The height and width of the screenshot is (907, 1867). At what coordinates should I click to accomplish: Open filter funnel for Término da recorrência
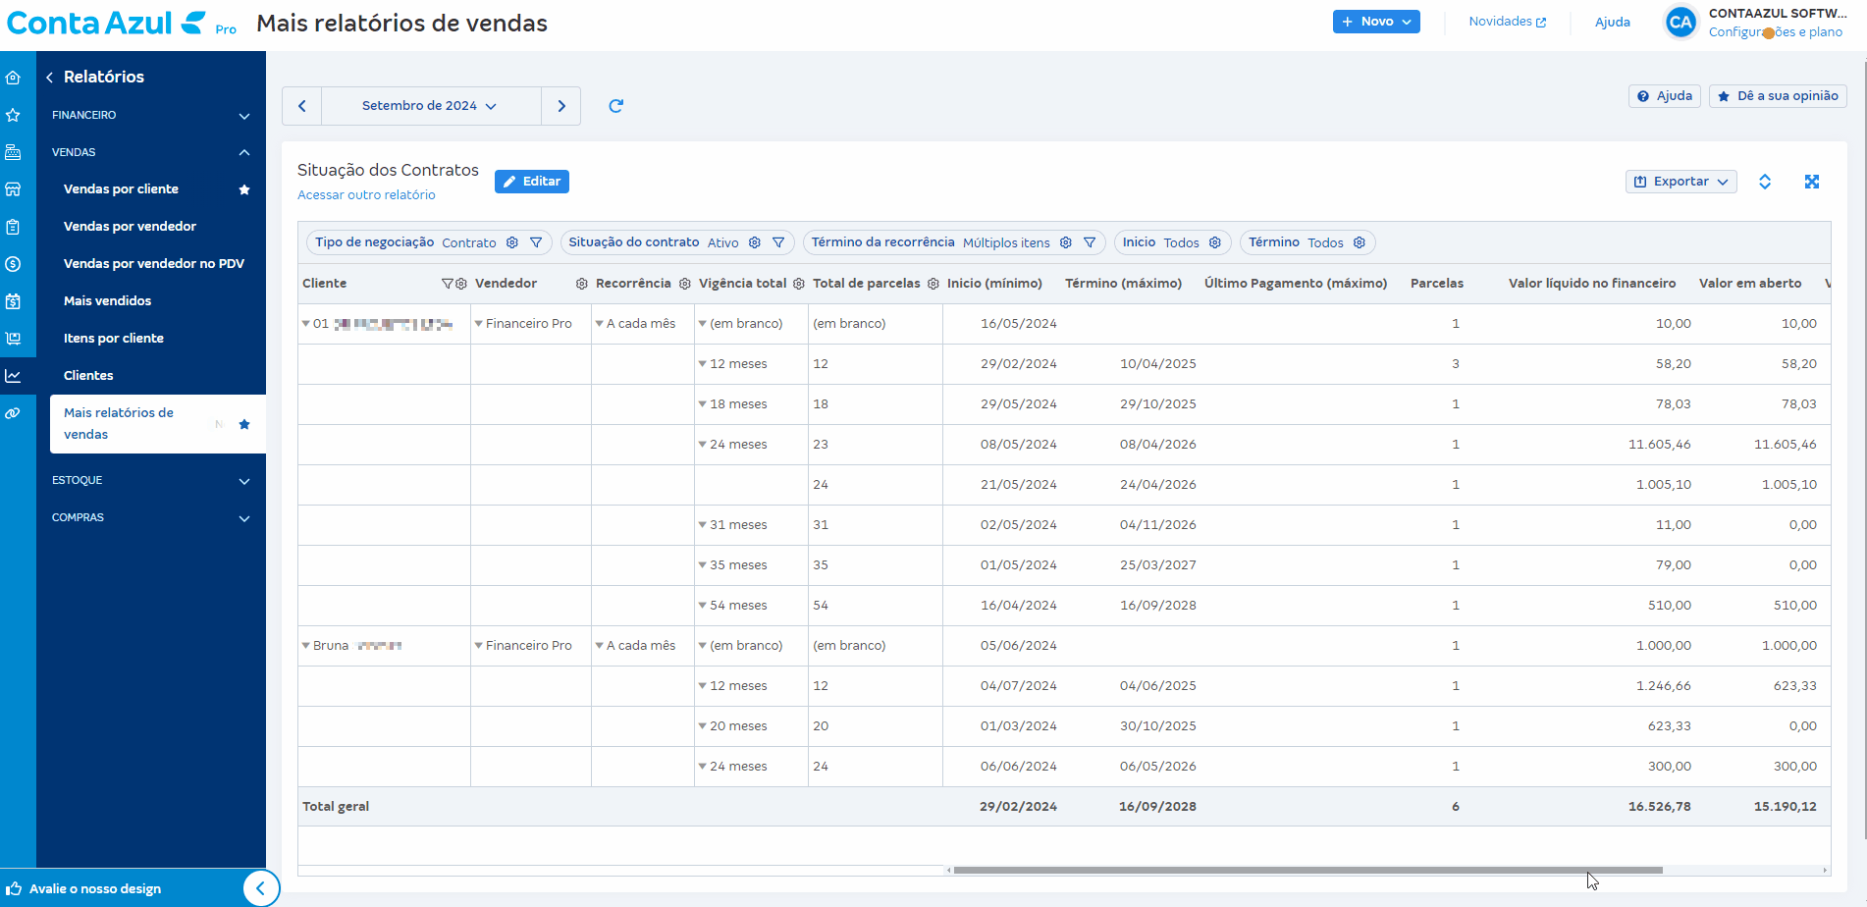pos(1090,242)
